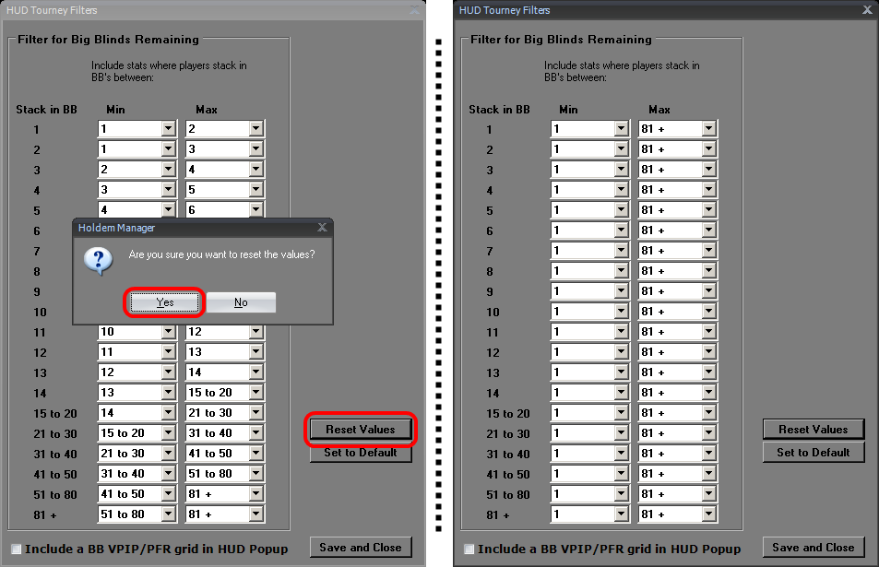Open Min dropdown for stack 2, right window
879x567 pixels.
[621, 149]
